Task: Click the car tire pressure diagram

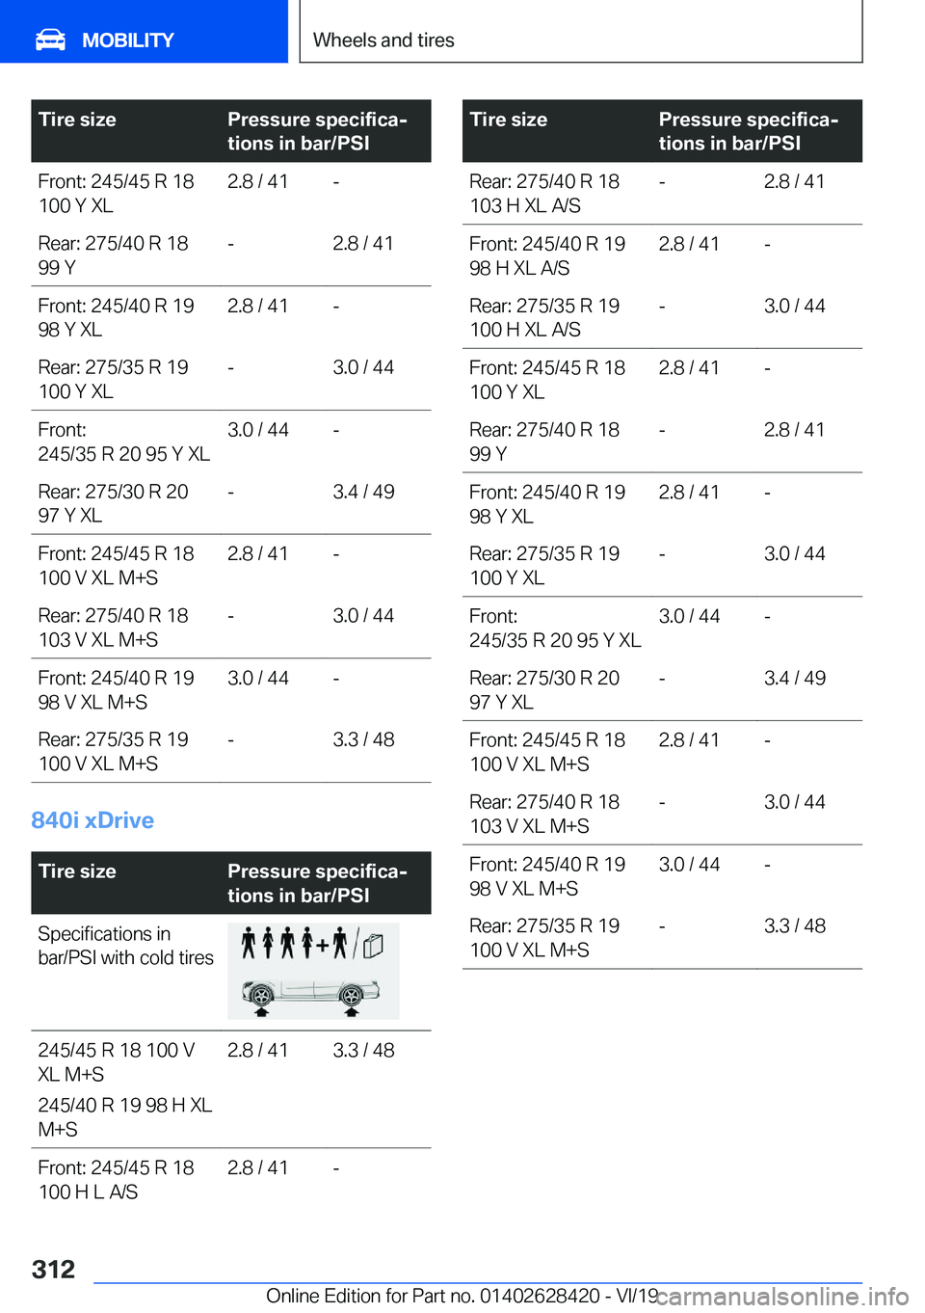Action: [311, 994]
